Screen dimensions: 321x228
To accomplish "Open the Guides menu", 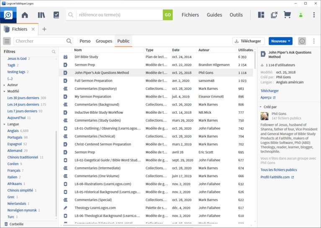I will pyautogui.click(x=214, y=15).
